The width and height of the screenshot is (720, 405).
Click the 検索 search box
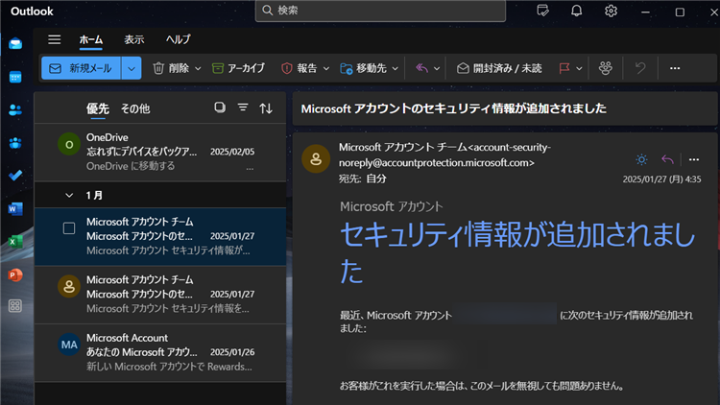click(380, 11)
